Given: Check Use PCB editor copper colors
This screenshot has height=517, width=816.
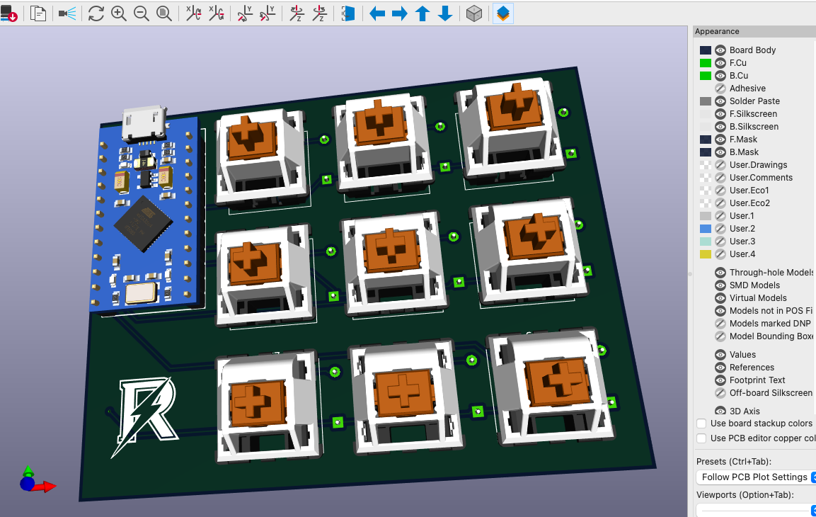Looking at the screenshot, I should click(701, 438).
